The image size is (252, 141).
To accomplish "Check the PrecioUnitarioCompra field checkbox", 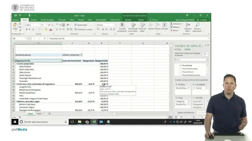I will pyautogui.click(x=181, y=75).
